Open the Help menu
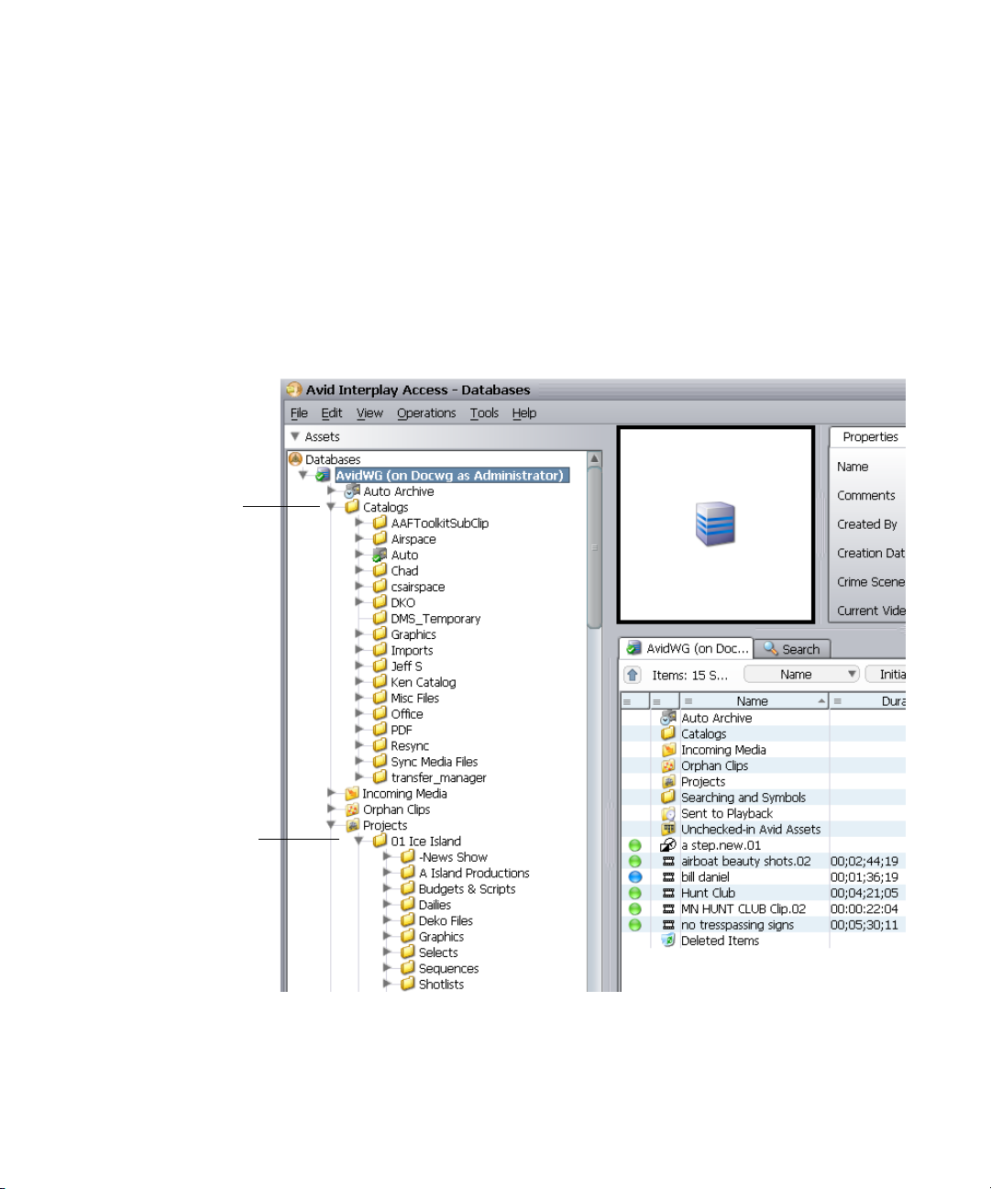 pos(524,413)
